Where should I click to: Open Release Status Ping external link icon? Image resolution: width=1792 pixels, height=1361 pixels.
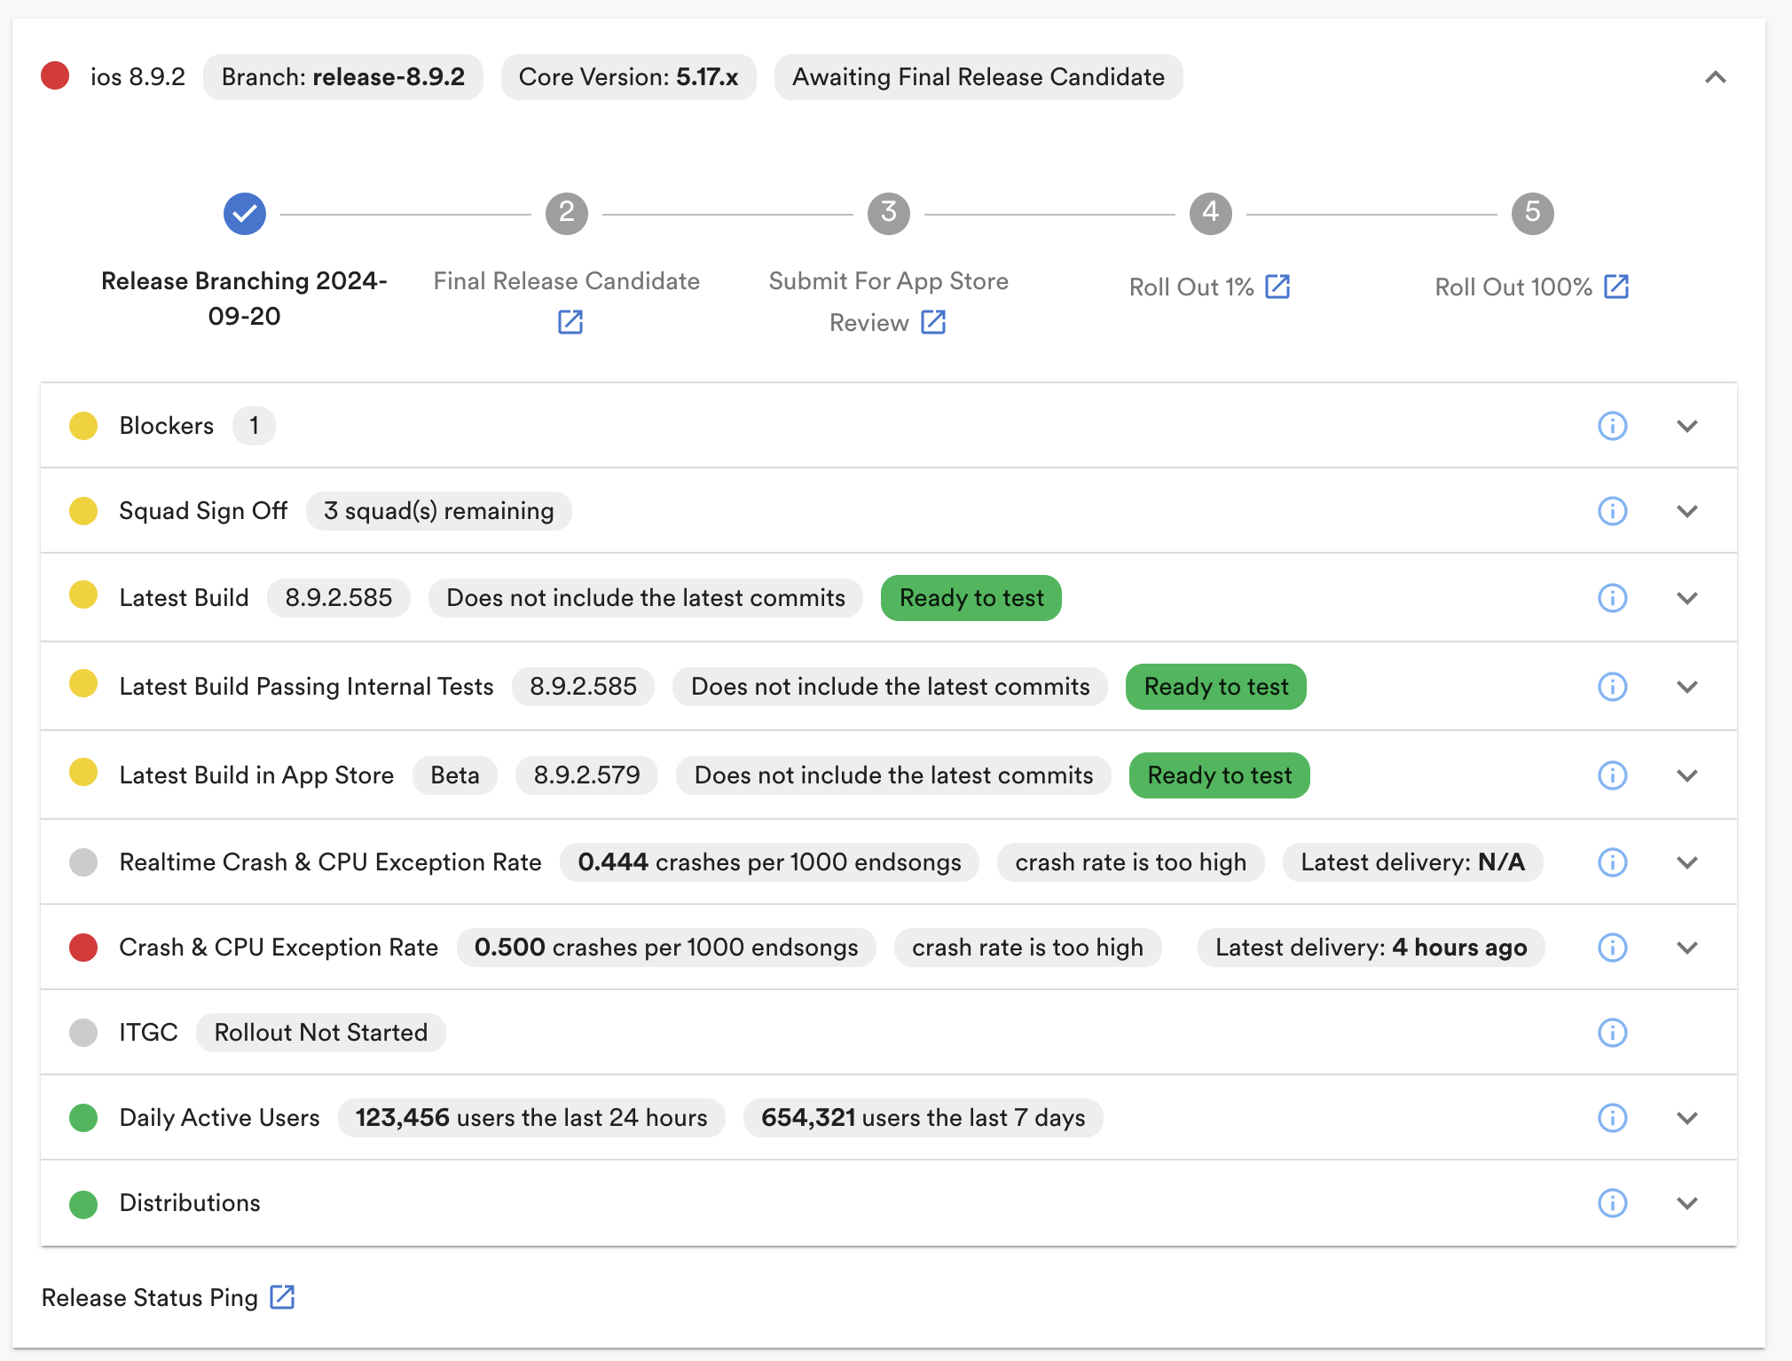(x=282, y=1297)
